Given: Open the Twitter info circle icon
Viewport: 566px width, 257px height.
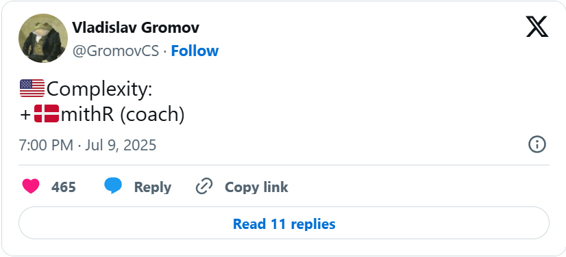Looking at the screenshot, I should point(537,145).
